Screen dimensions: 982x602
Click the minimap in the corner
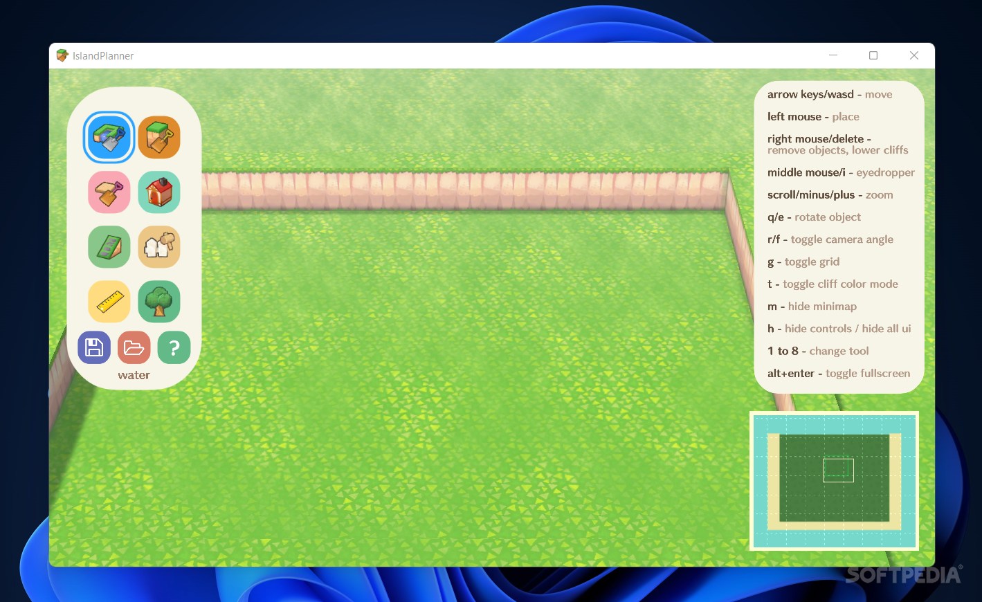pyautogui.click(x=834, y=481)
